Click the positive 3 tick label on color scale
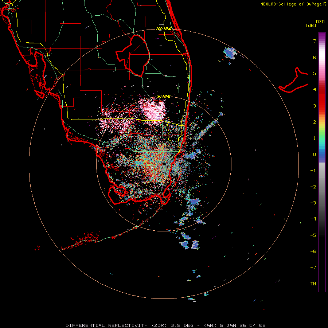This screenshot has width=328, height=328. pos(315,106)
